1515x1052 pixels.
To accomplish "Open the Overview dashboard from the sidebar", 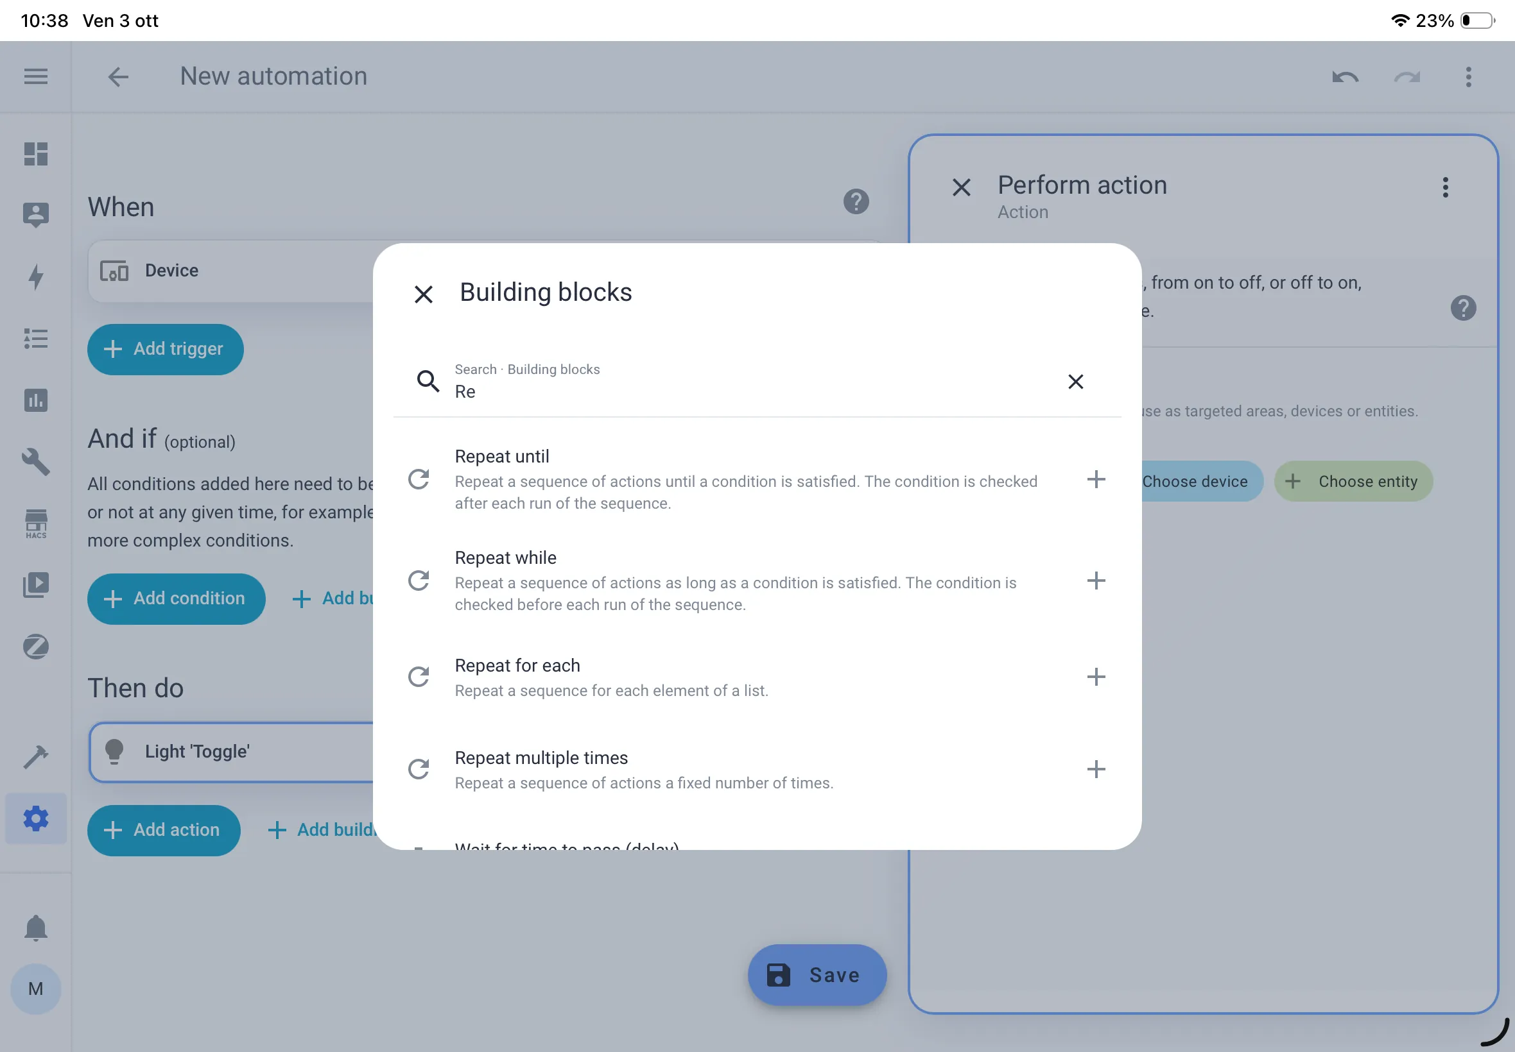I will coord(37,154).
